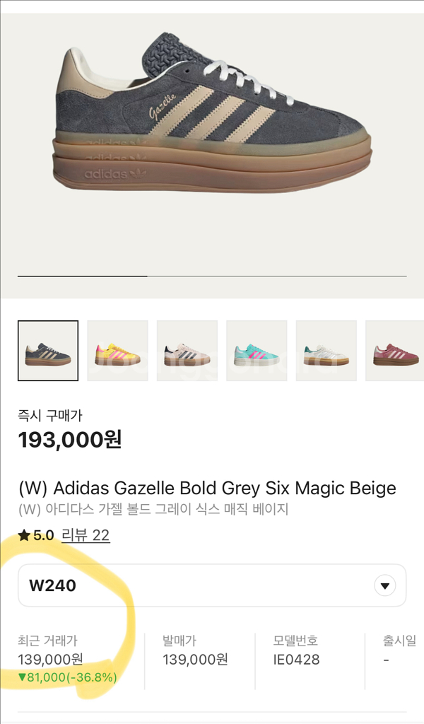Image resolution: width=424 pixels, height=724 pixels.
Task: Select the turquoise pink Gazelle thumbnail
Action: pos(257,351)
